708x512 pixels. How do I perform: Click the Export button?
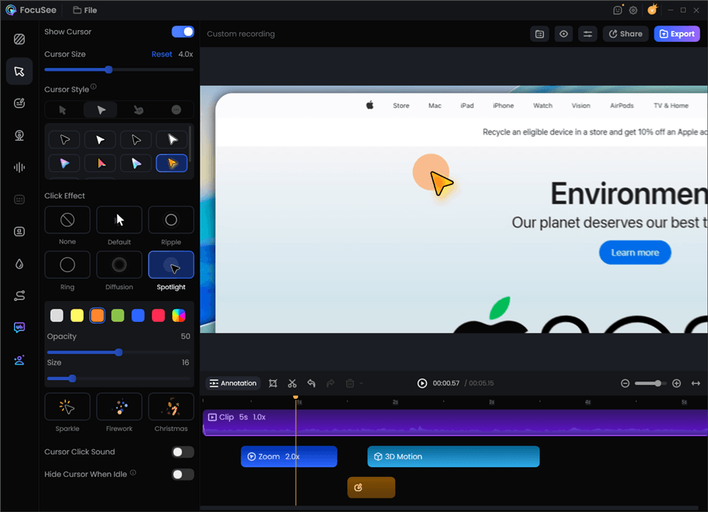point(677,34)
